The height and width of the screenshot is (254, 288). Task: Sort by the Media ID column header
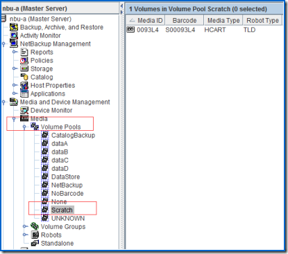click(x=145, y=20)
